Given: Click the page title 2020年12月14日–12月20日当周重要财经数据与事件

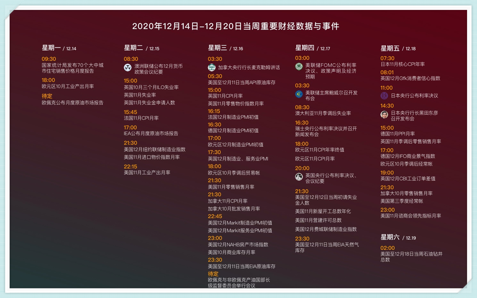Looking at the screenshot, I should 236,26.
